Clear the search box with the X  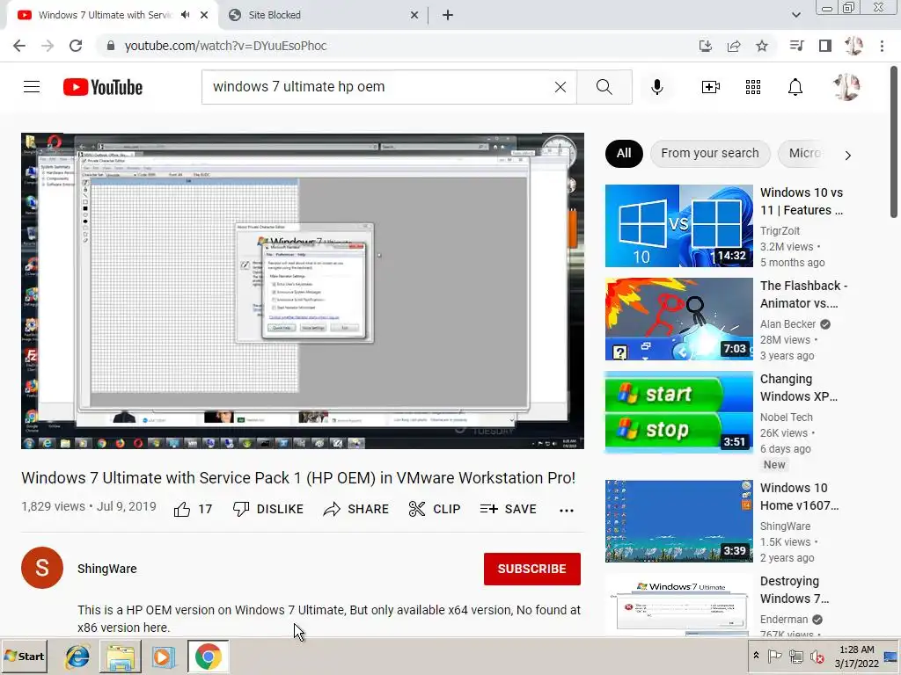coord(560,87)
